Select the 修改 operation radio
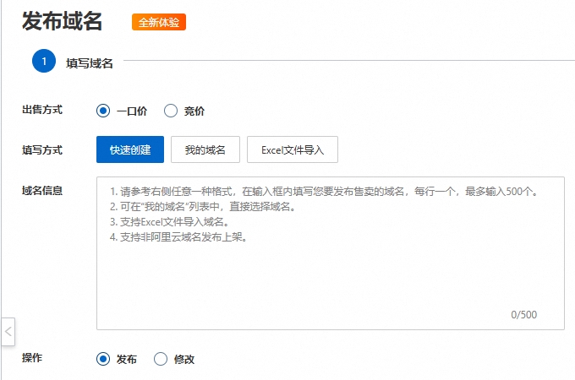 pos(161,359)
